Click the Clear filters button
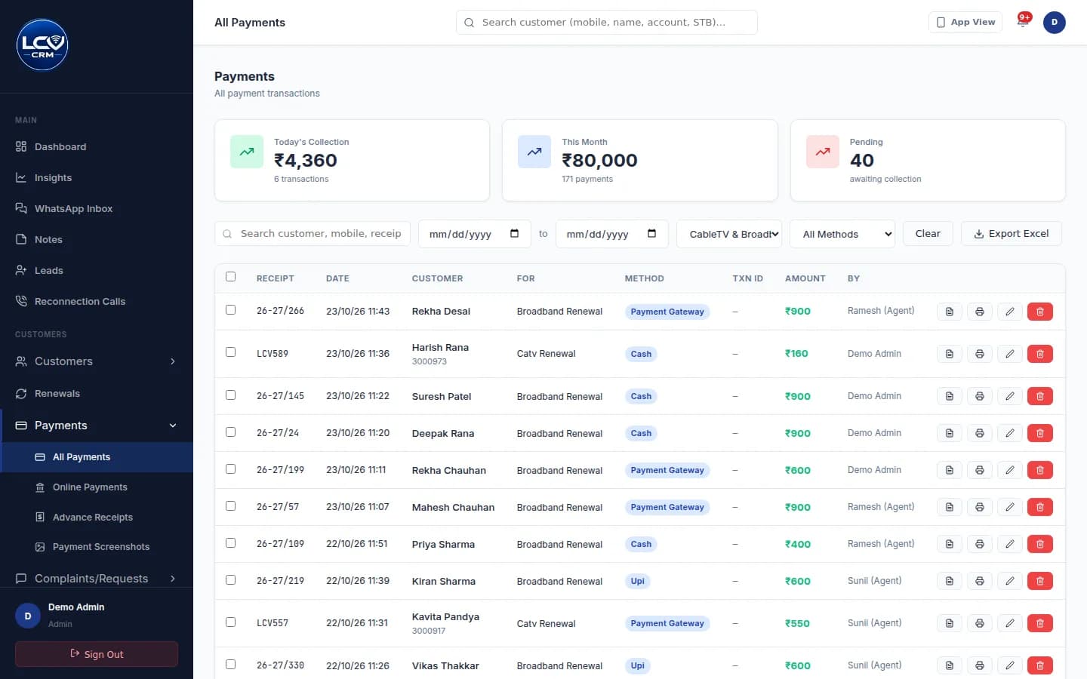The image size is (1087, 679). pyautogui.click(x=928, y=233)
